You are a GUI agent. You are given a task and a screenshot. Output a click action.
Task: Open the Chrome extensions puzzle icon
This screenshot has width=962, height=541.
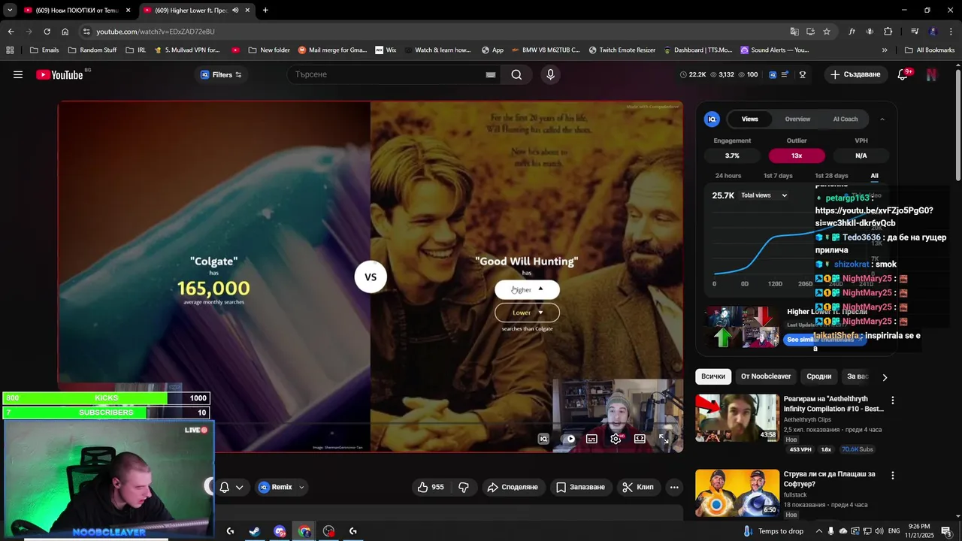point(888,32)
